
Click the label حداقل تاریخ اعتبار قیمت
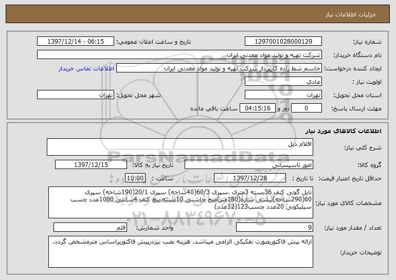point(350,178)
